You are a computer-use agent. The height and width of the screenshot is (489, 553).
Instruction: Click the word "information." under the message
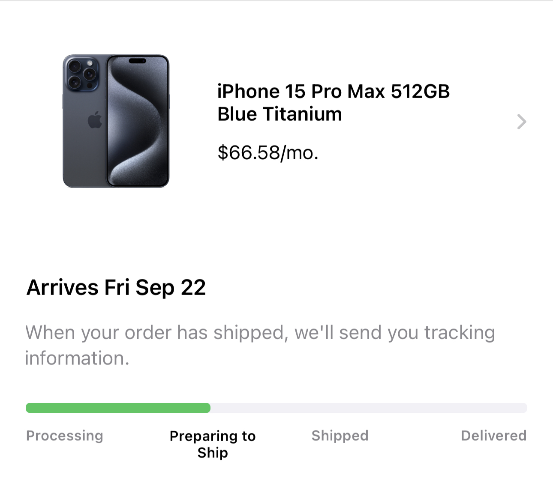pyautogui.click(x=77, y=358)
